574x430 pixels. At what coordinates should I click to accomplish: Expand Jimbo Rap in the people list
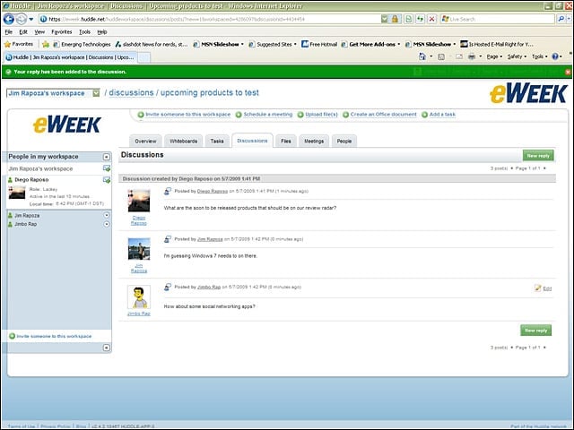pos(107,224)
